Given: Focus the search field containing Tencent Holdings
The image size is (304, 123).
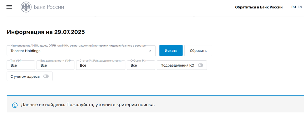Looking at the screenshot, I should [x=81, y=51].
